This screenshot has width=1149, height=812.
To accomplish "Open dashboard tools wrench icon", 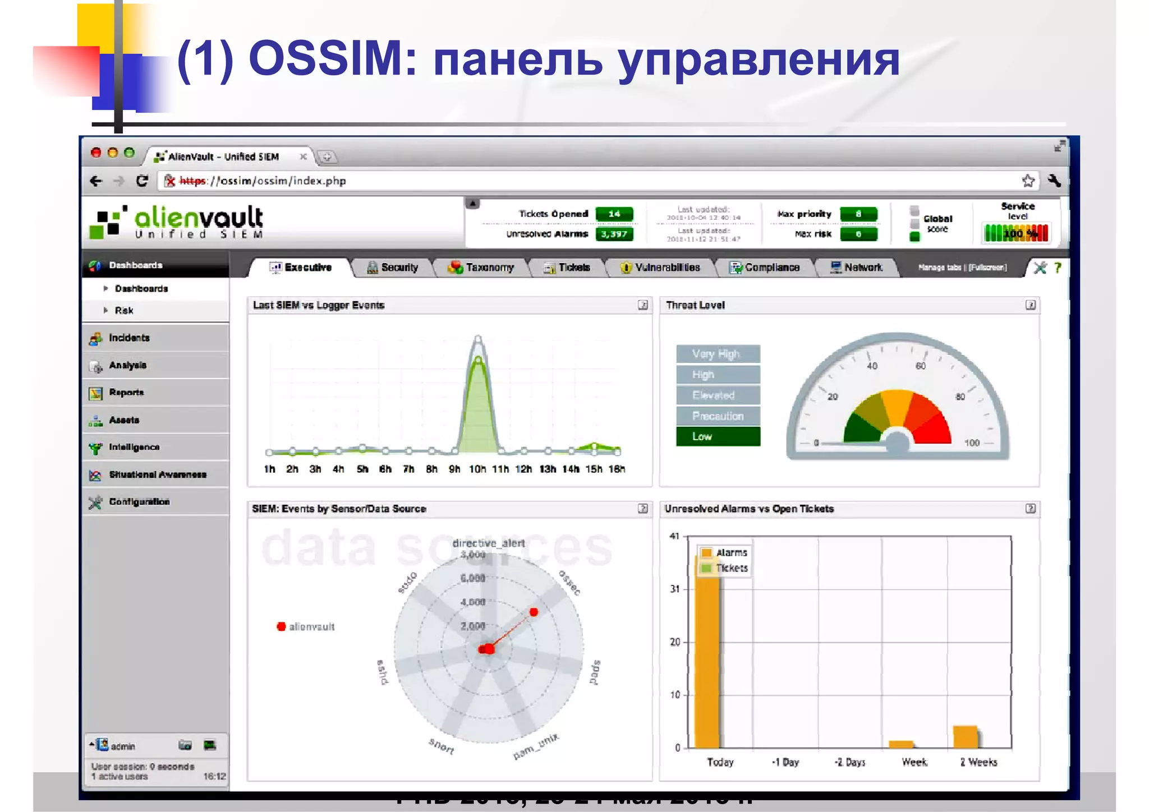I will (1040, 267).
